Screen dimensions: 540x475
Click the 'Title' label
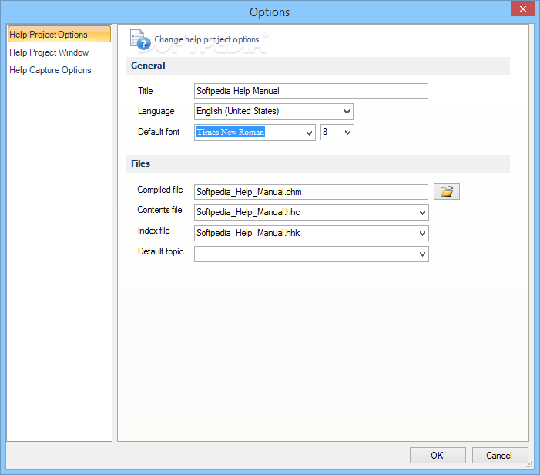click(146, 91)
